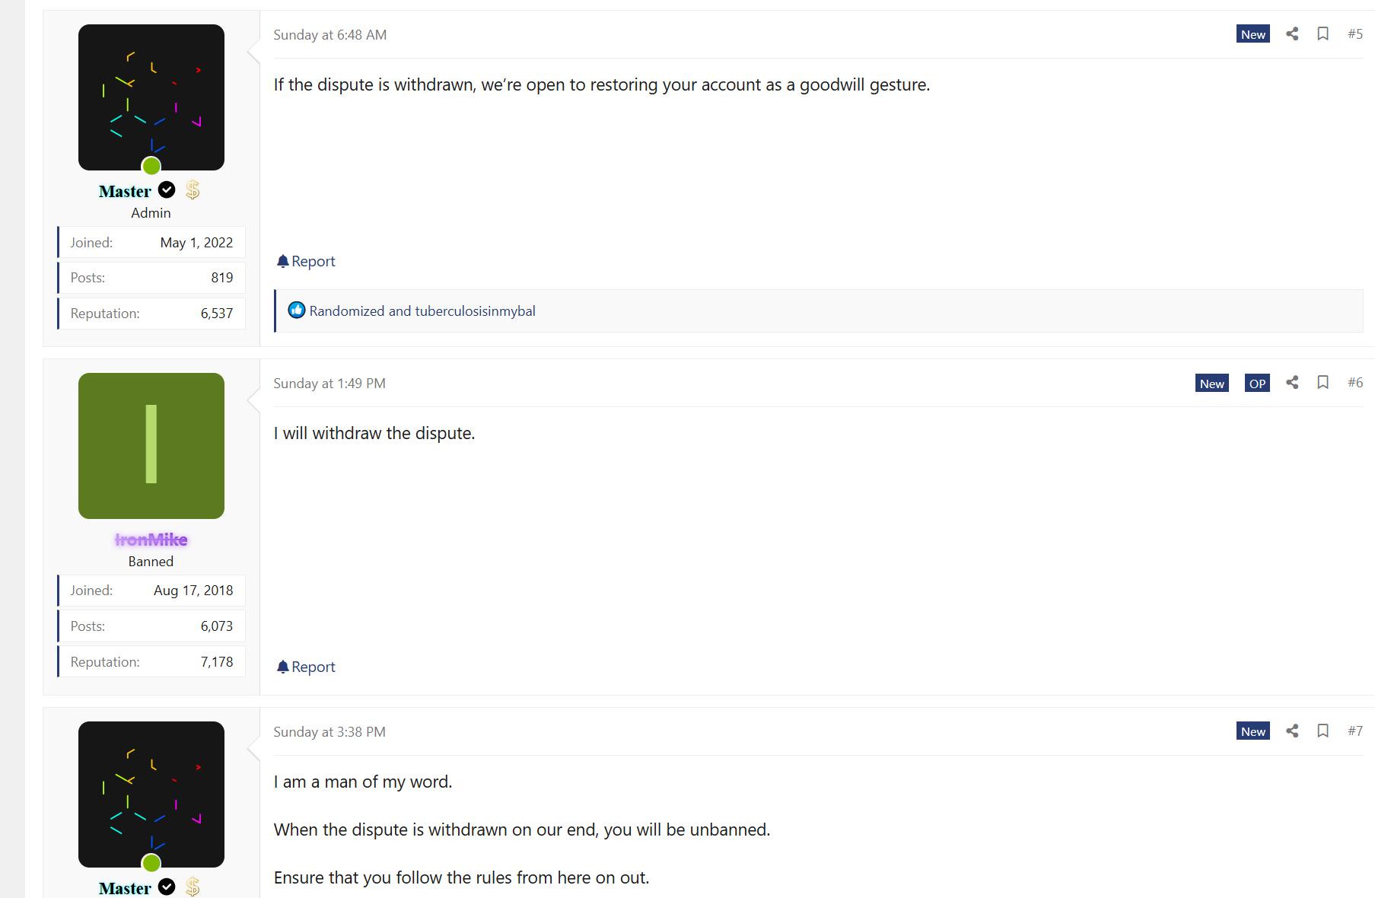Viewport: 1375px width, 898px height.
Task: Open post #7 permalink number
Action: pos(1355,731)
